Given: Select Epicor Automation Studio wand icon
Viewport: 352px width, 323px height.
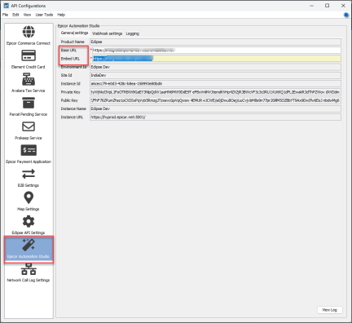Looking at the screenshot, I should 29,245.
